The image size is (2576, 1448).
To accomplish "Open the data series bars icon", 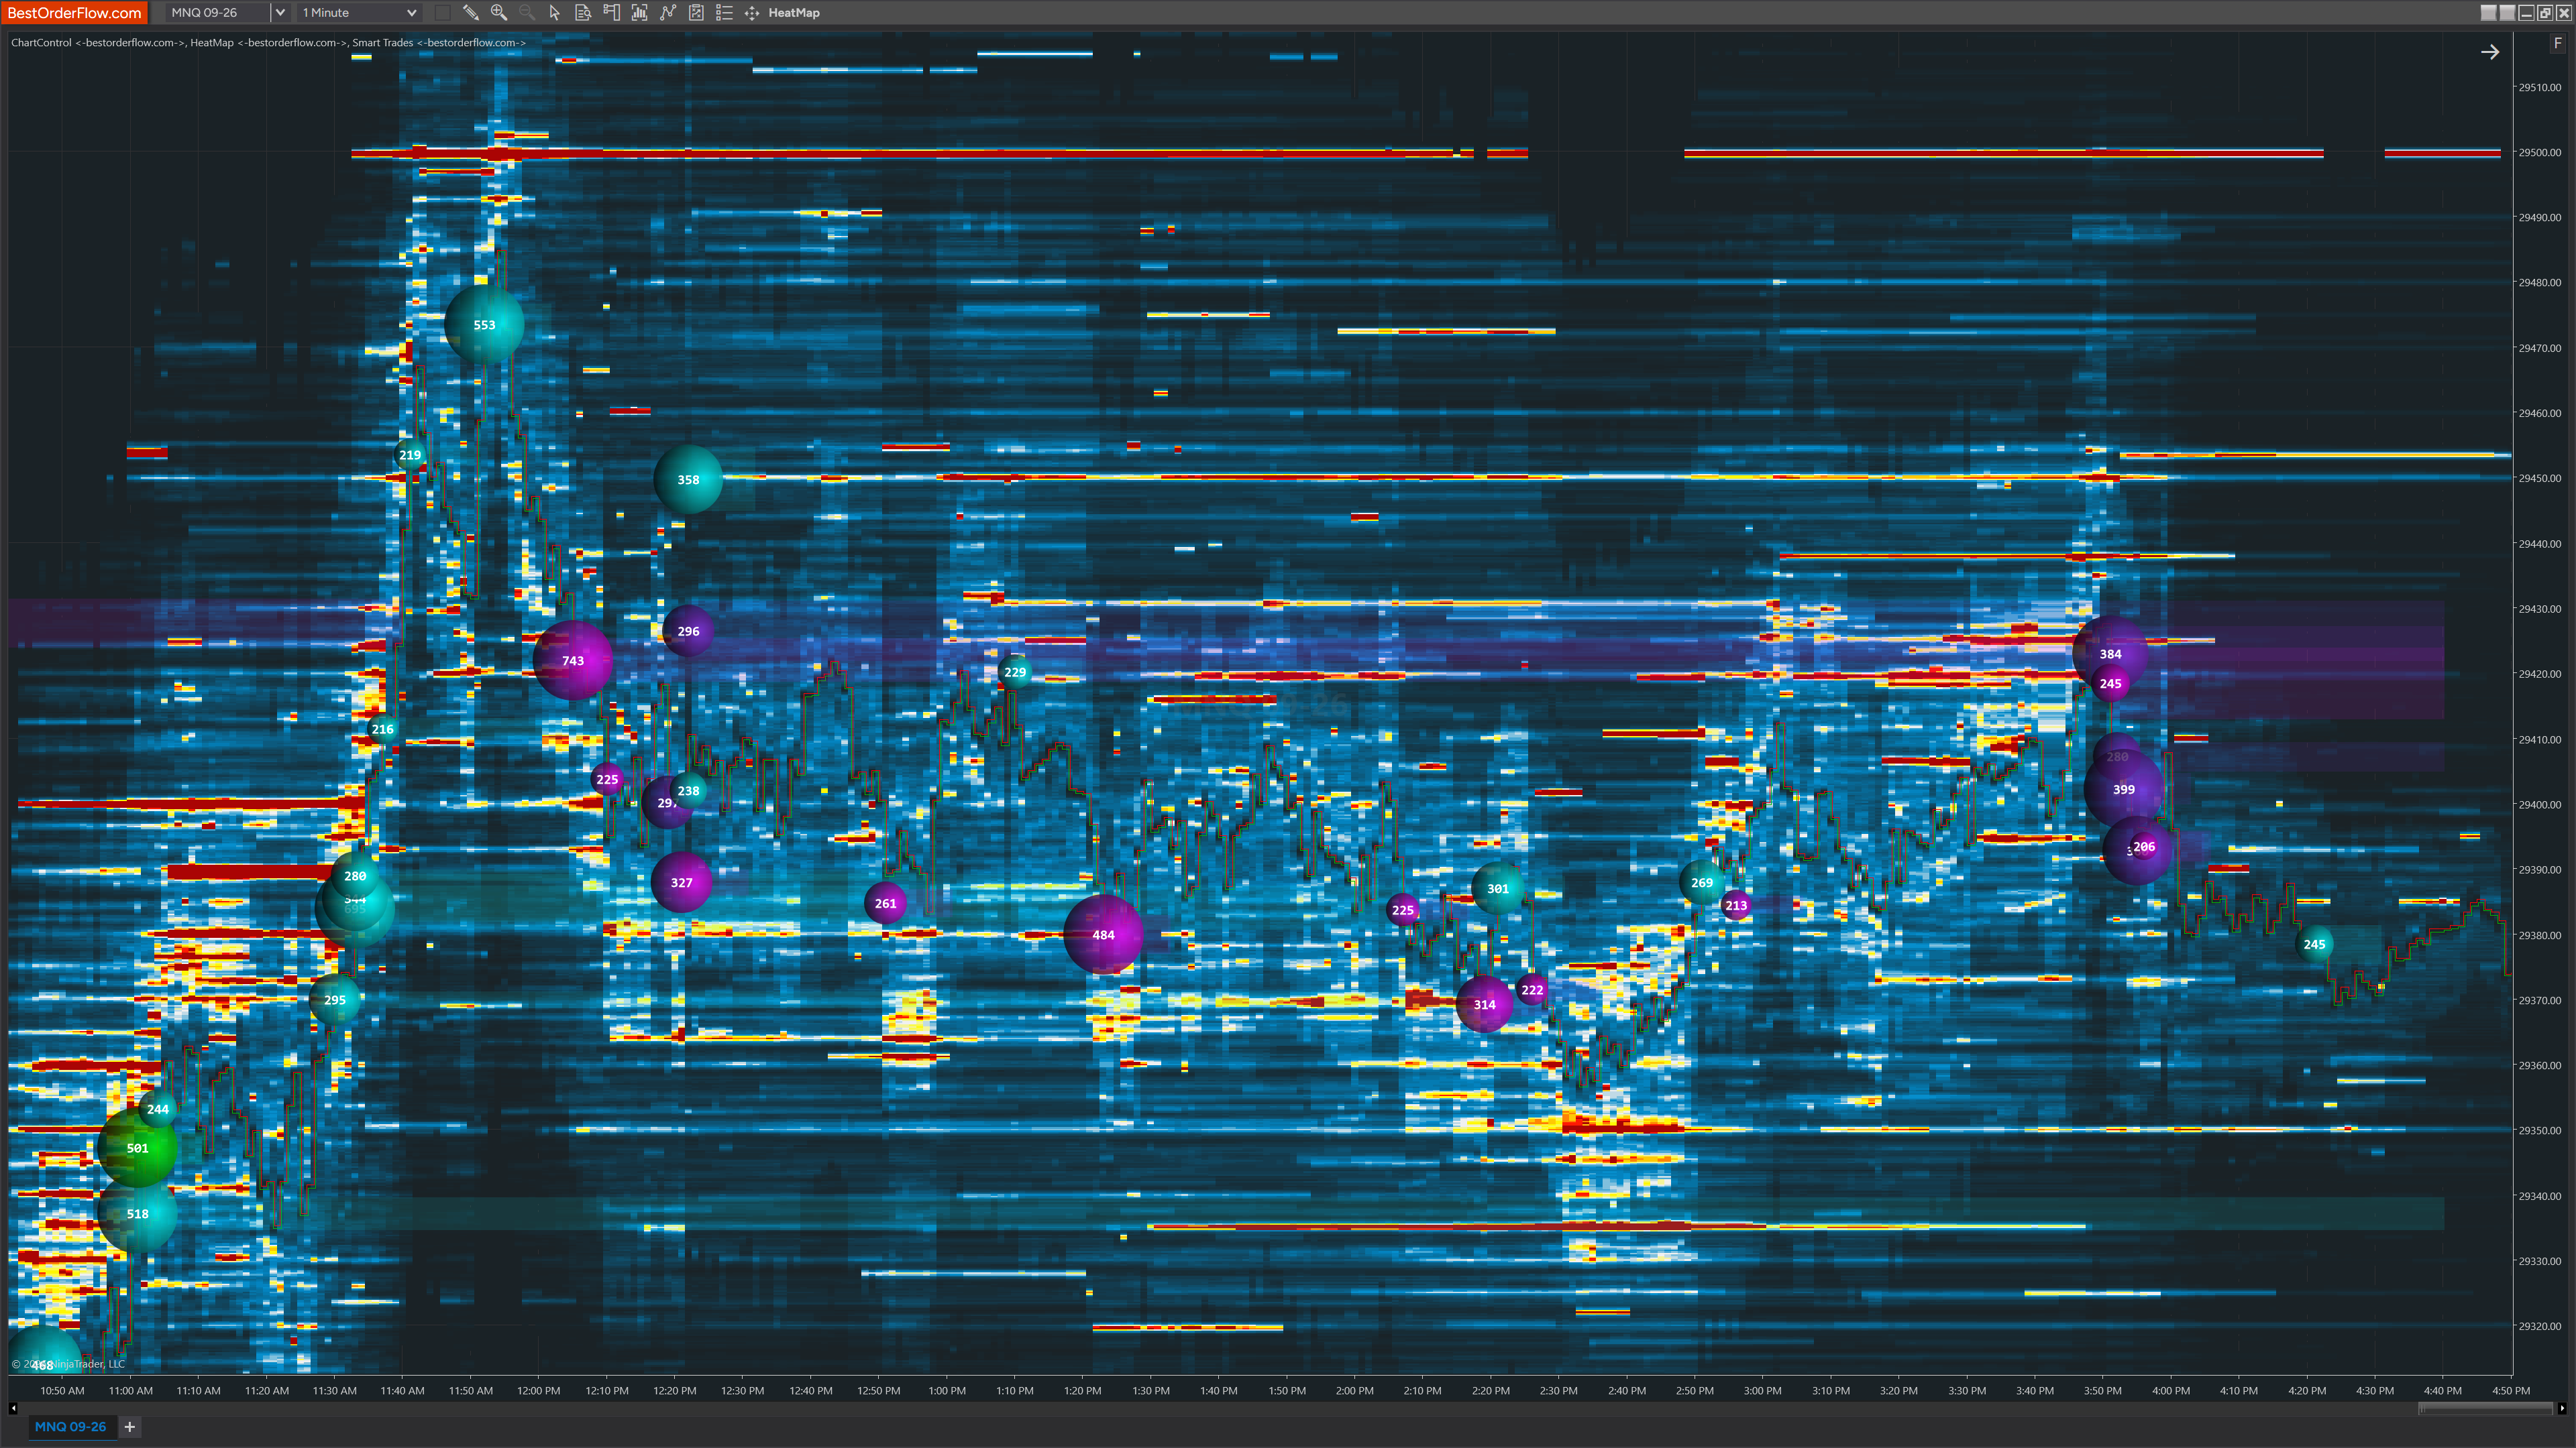I will 639,13.
